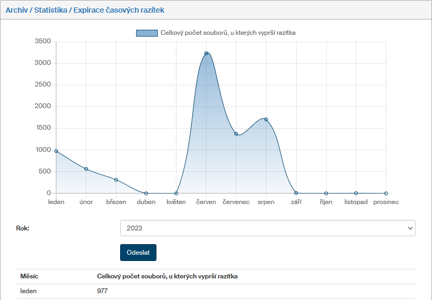The height and width of the screenshot is (300, 432).
Task: Click the březen data point marker
Action: 116,180
